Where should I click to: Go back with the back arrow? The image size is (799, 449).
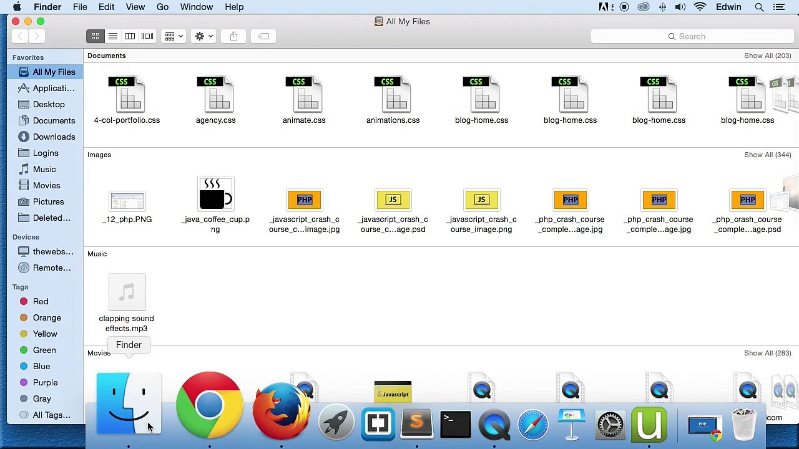[20, 36]
